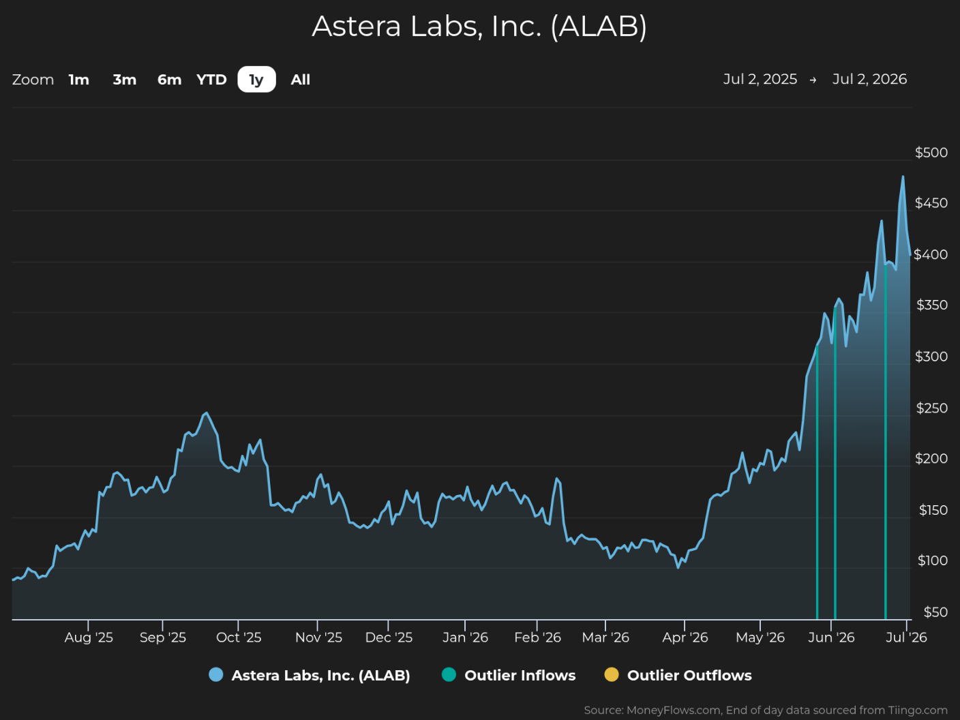Click the $400 y-axis label
The width and height of the screenshot is (960, 720).
pyautogui.click(x=931, y=254)
